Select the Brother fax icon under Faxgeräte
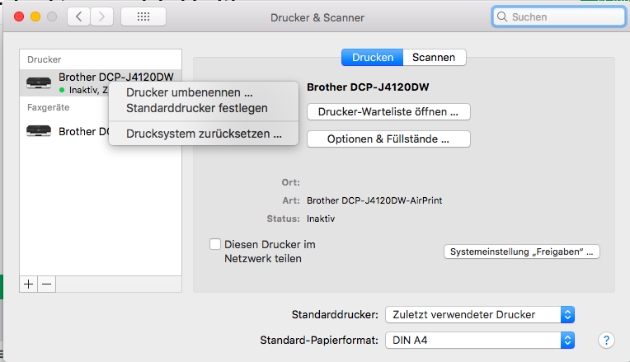 pyautogui.click(x=39, y=131)
